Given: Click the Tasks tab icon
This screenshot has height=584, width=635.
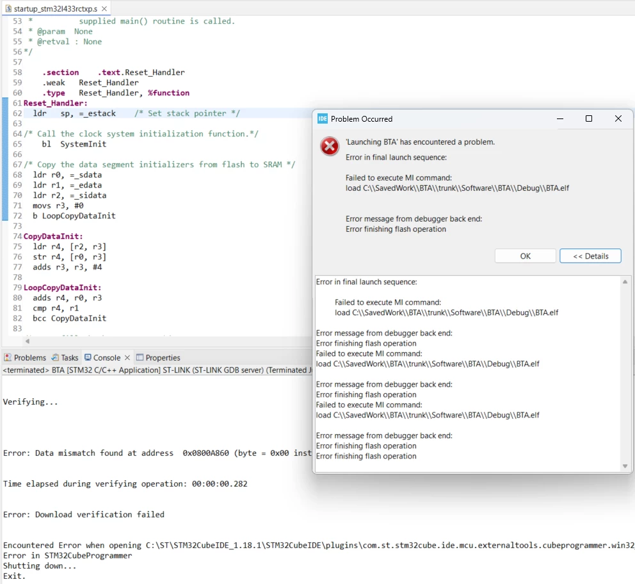Looking at the screenshot, I should point(55,357).
